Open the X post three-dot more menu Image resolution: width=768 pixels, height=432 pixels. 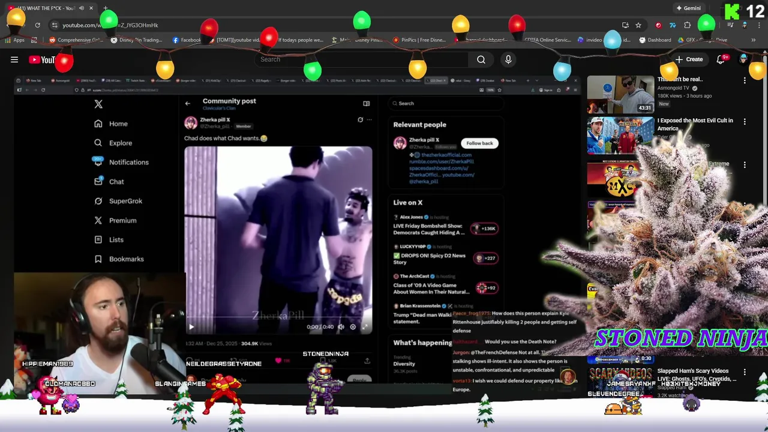click(x=370, y=120)
